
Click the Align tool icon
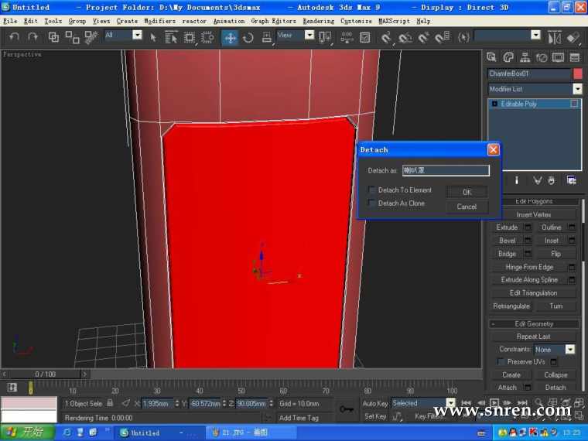[x=573, y=37]
